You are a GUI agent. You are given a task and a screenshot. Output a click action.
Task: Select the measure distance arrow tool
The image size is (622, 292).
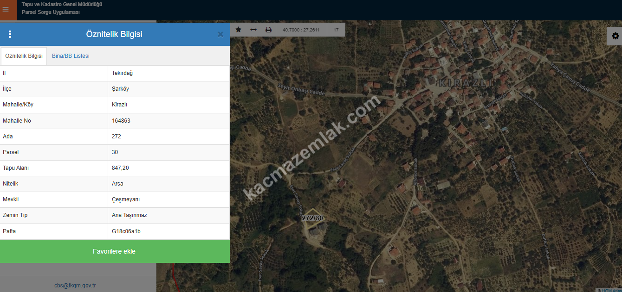pyautogui.click(x=253, y=30)
